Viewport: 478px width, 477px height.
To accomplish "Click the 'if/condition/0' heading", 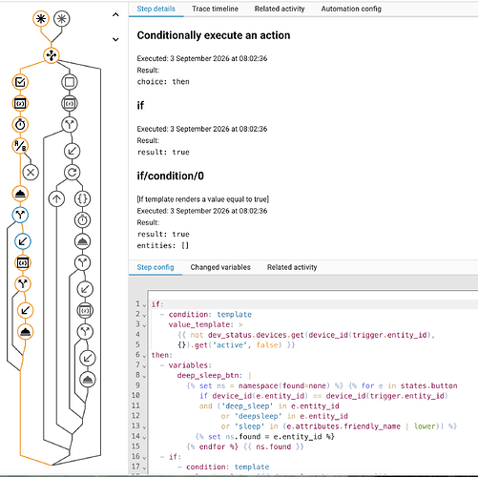I will point(171,176).
